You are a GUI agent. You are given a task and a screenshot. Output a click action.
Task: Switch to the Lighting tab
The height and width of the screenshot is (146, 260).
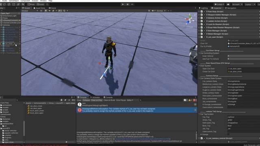coord(203,8)
